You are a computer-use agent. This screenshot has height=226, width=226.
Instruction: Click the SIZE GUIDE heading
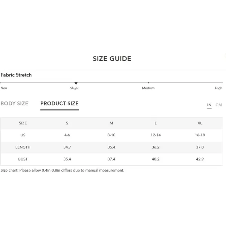pos(112,59)
